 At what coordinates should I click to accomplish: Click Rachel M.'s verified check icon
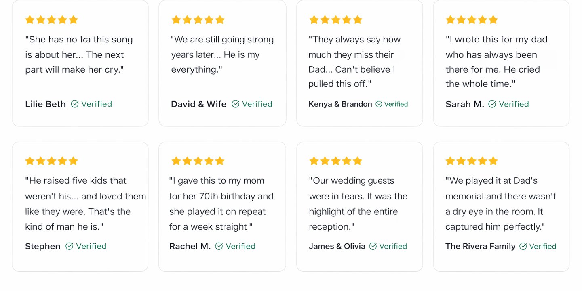pyautogui.click(x=219, y=246)
